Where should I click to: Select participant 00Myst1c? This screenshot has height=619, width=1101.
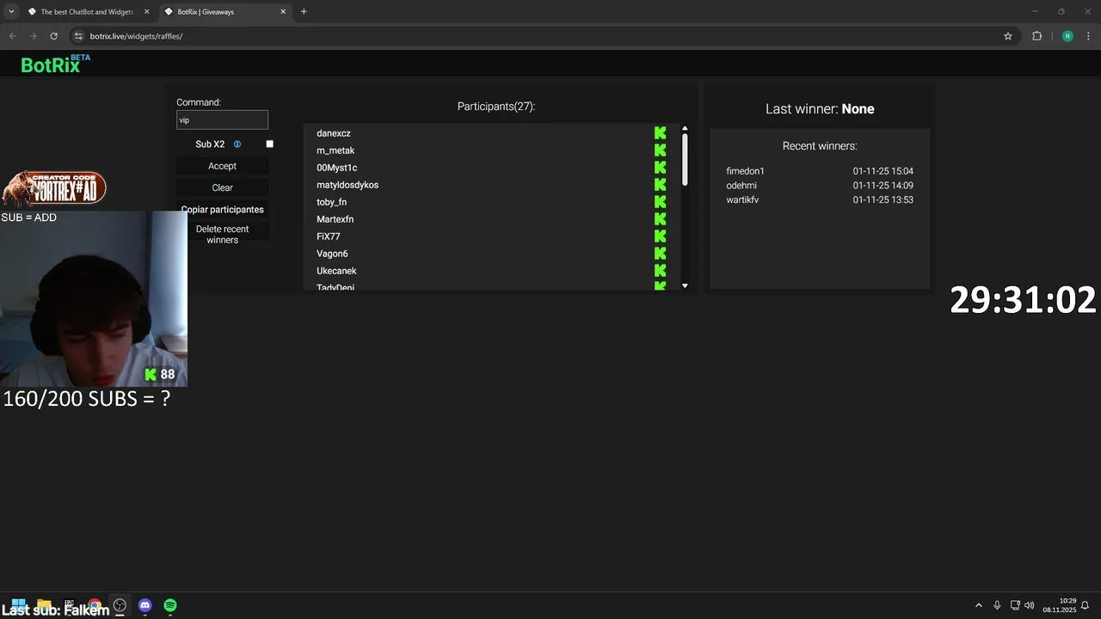tap(336, 168)
